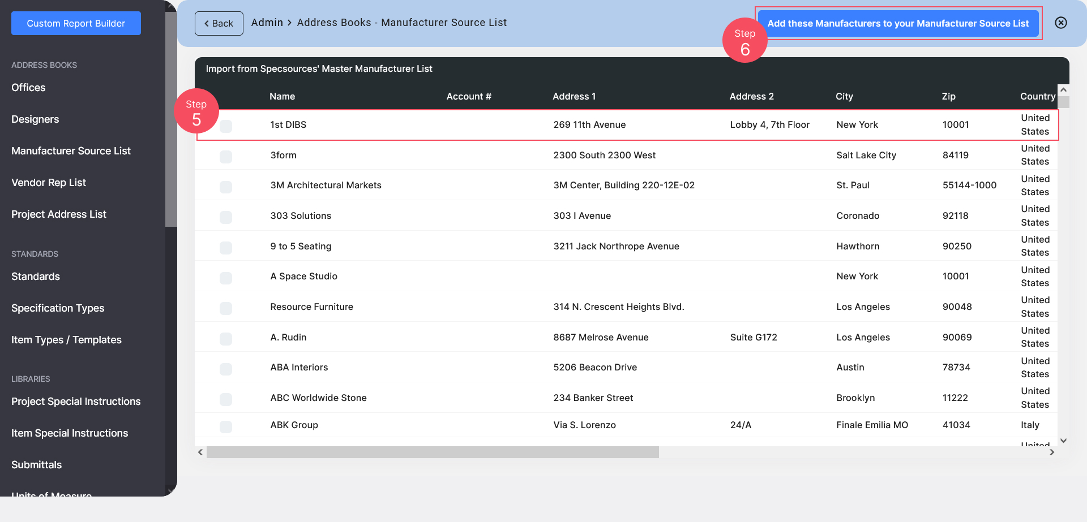
Task: Click the Zip column header
Action: [949, 96]
